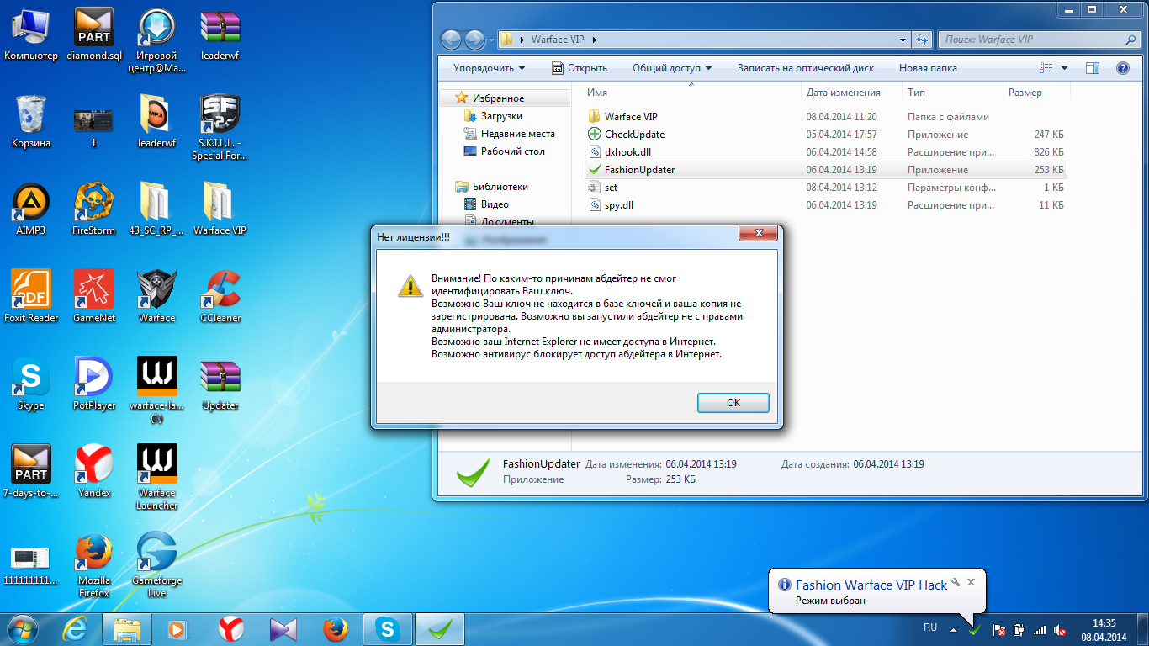Open diamond.sql desktop file
1149x646 pixels.
pyautogui.click(x=94, y=34)
